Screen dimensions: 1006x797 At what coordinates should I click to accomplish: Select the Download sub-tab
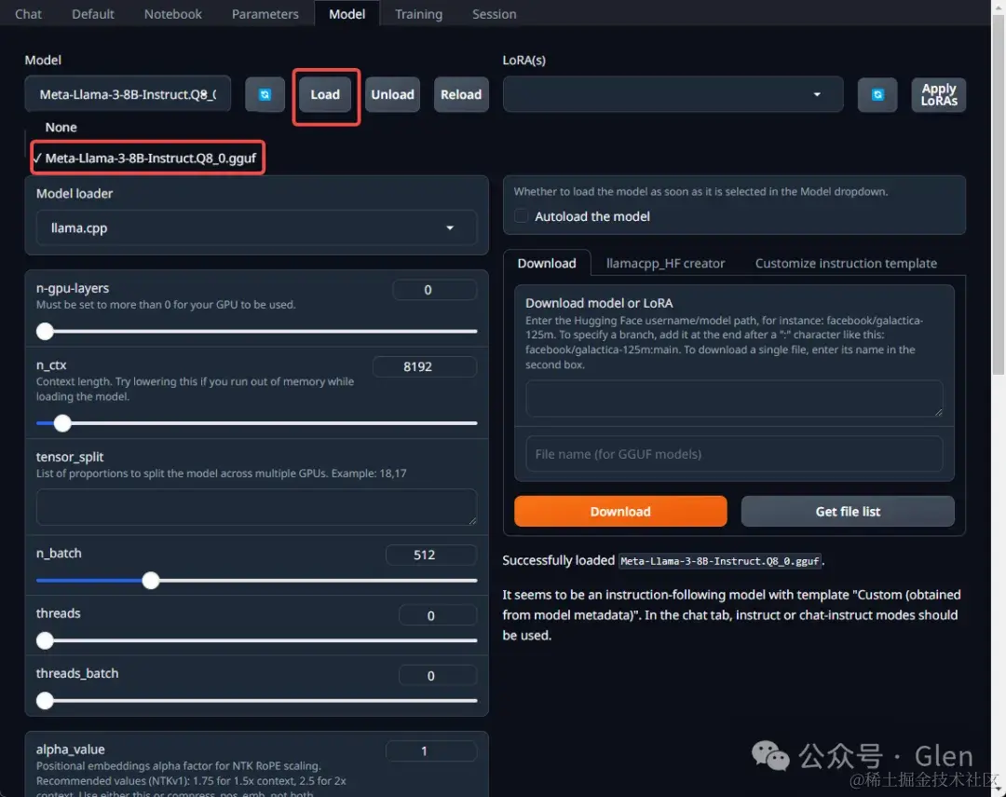pyautogui.click(x=547, y=263)
